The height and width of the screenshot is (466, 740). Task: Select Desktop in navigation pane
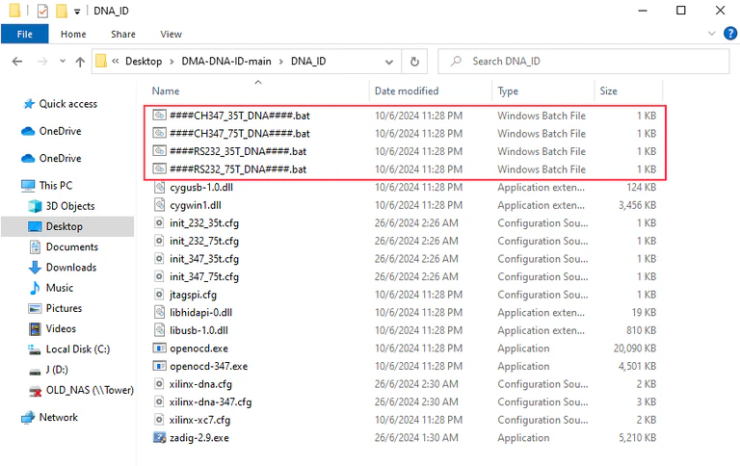click(x=65, y=226)
